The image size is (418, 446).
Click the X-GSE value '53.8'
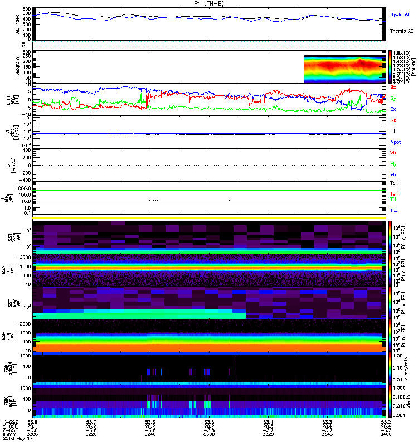tap(32, 422)
